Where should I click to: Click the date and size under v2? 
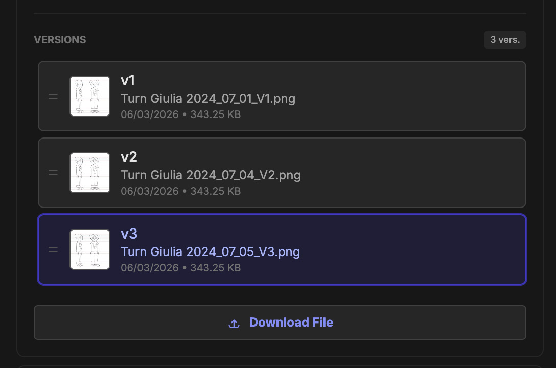(180, 191)
